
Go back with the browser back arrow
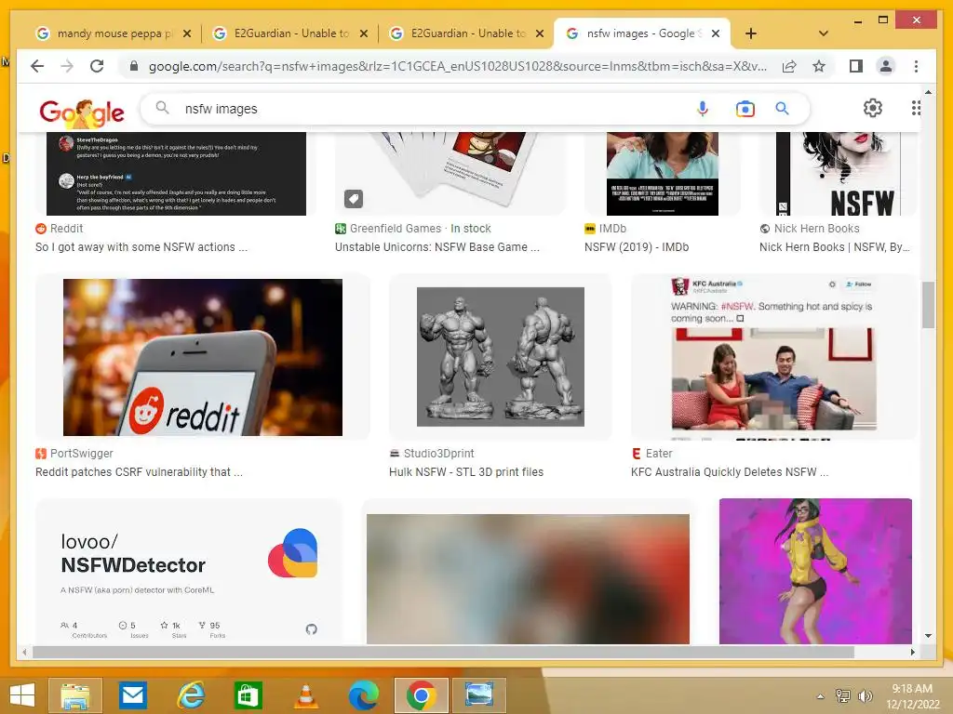point(37,66)
